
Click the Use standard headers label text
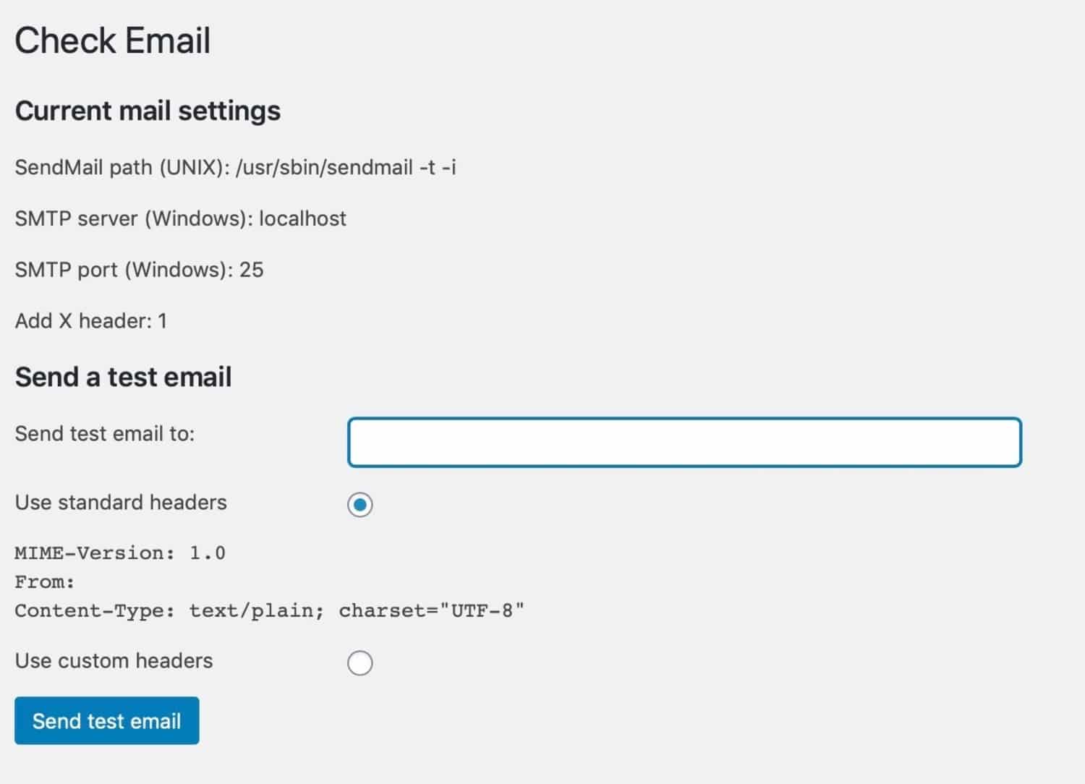(121, 502)
